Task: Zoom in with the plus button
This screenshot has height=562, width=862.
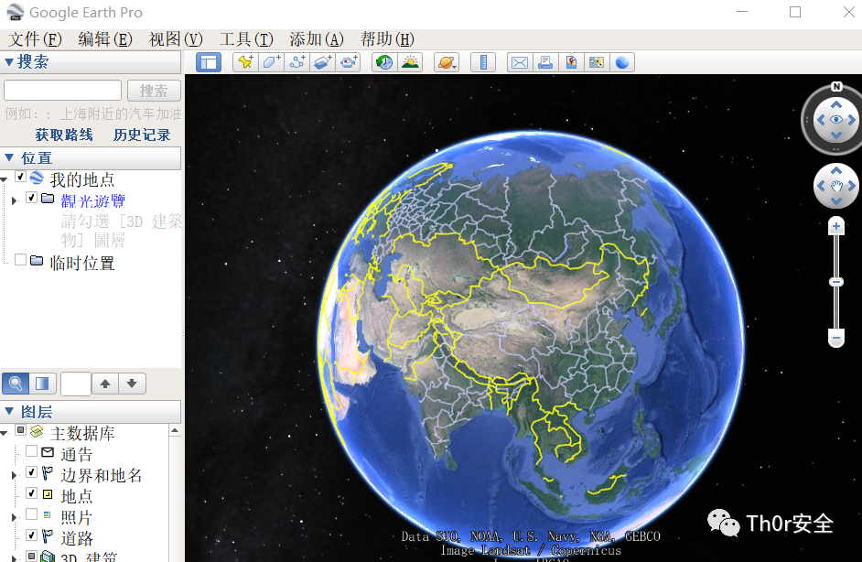Action: click(x=836, y=226)
